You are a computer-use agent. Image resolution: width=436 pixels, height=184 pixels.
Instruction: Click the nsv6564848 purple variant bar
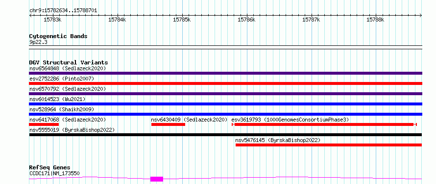[x=225, y=73]
